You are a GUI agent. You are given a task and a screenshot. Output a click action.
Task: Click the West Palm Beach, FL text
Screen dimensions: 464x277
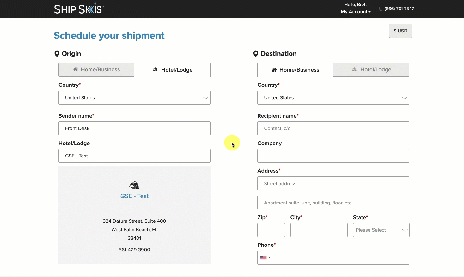pos(134,230)
